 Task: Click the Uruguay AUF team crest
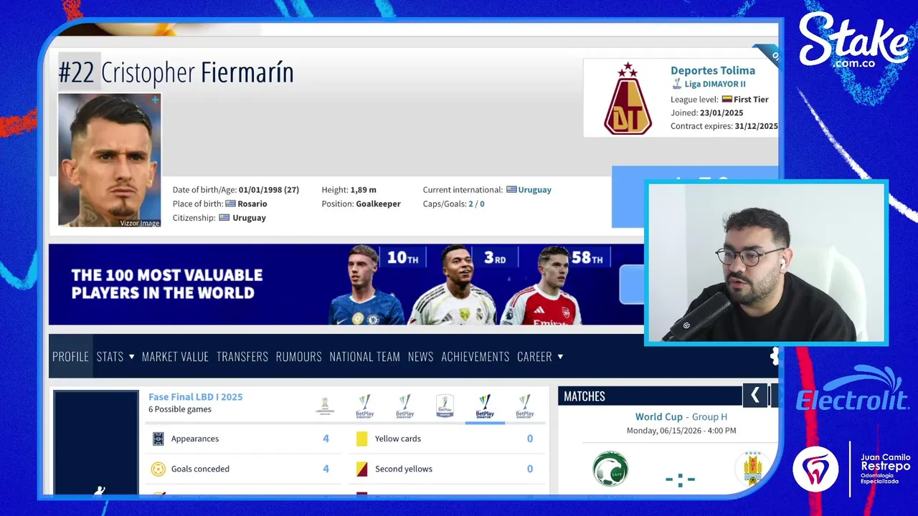[x=752, y=469]
